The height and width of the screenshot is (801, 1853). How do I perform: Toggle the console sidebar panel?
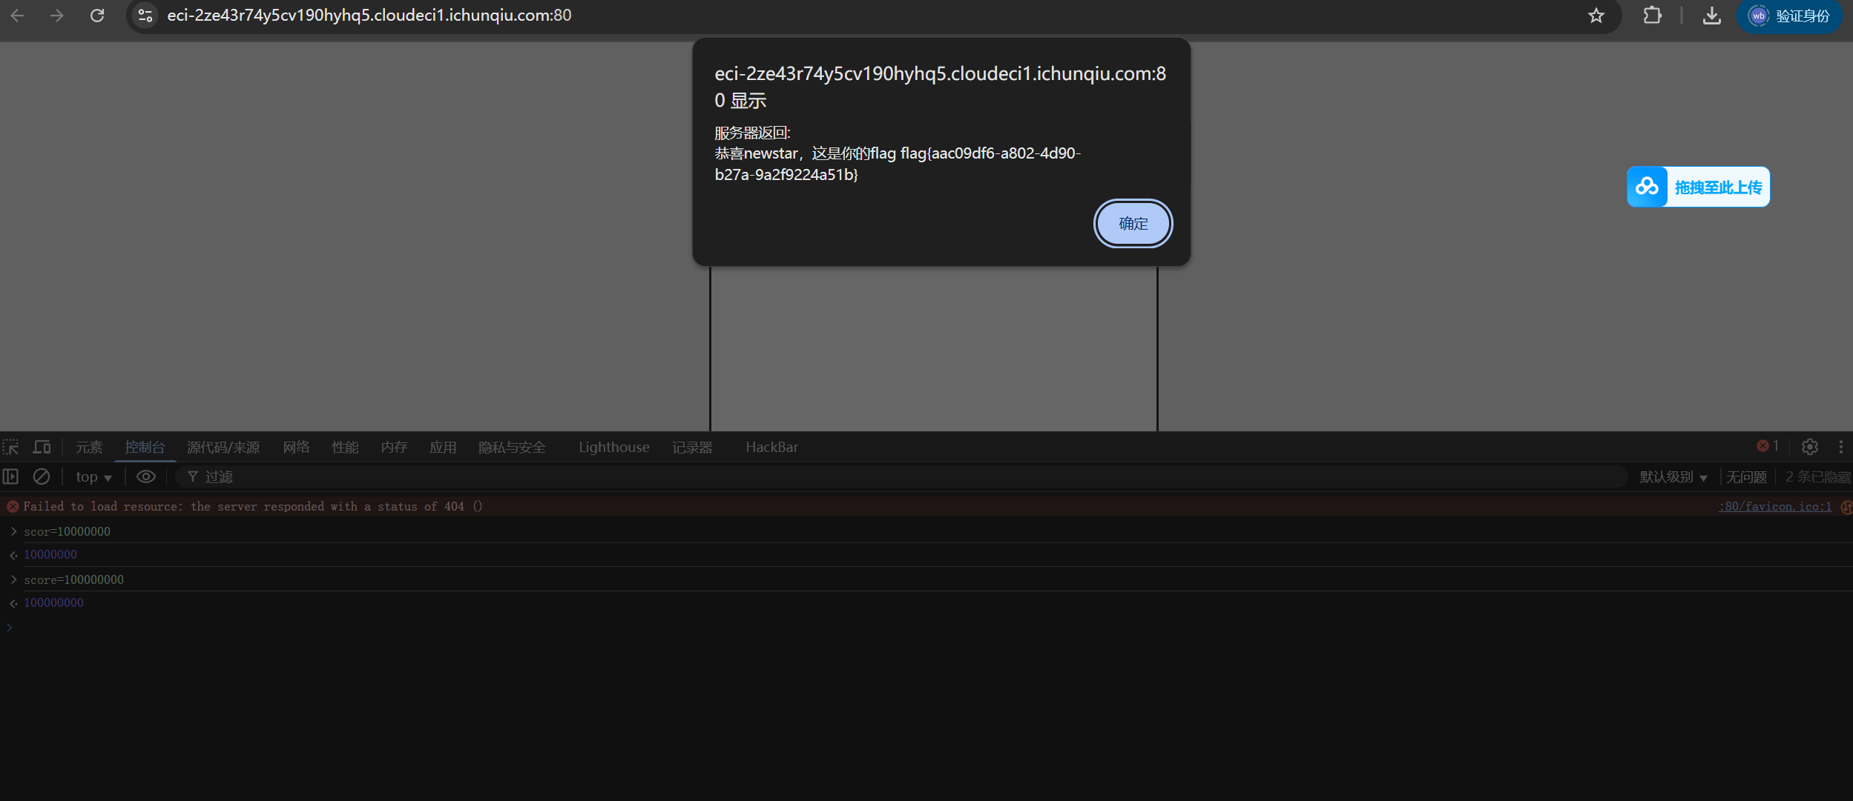coord(11,476)
